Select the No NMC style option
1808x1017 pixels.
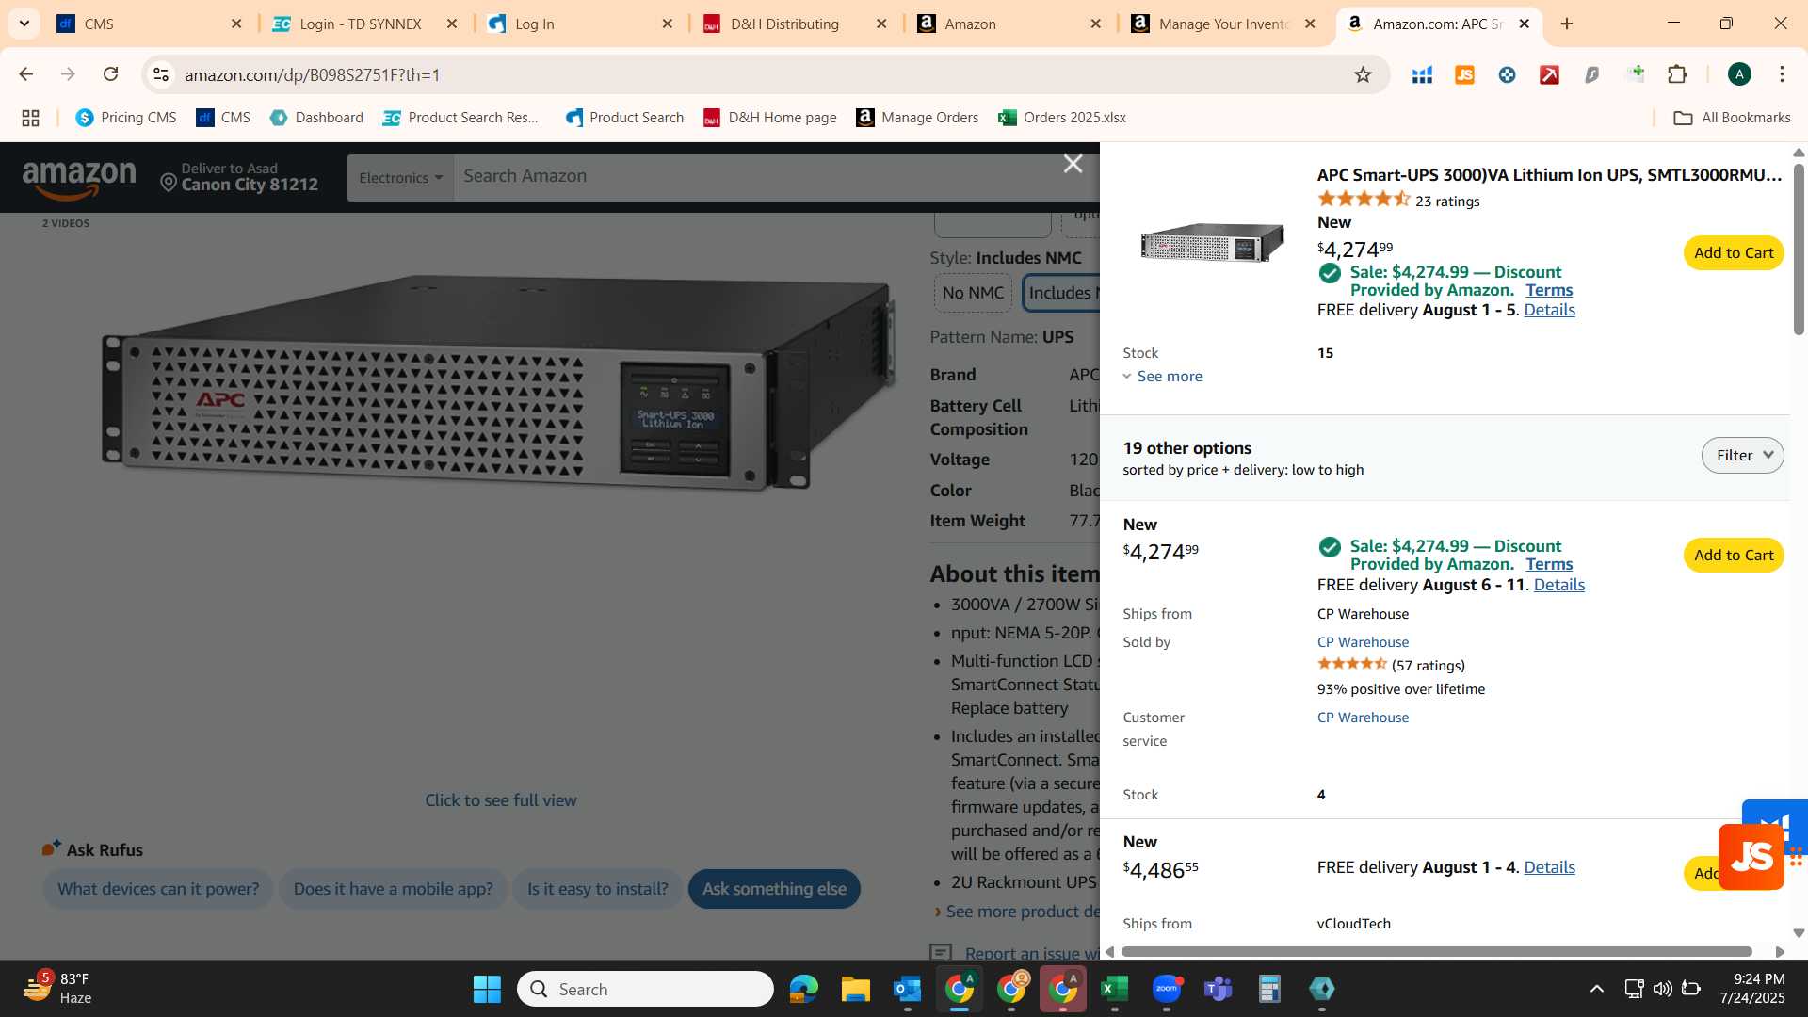pyautogui.click(x=973, y=293)
